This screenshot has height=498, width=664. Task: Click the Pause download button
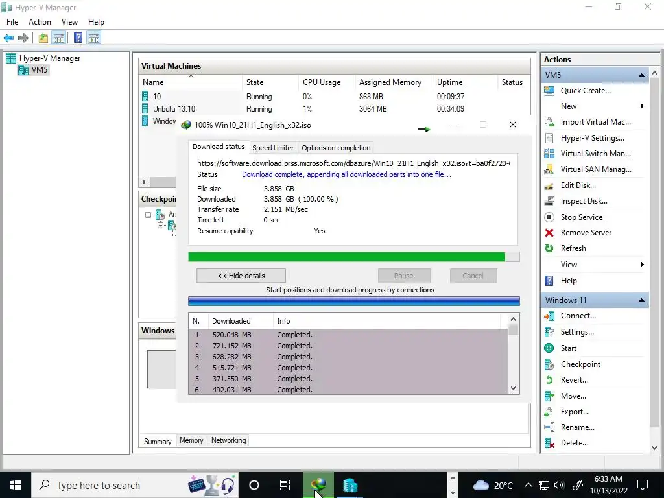[x=404, y=276]
